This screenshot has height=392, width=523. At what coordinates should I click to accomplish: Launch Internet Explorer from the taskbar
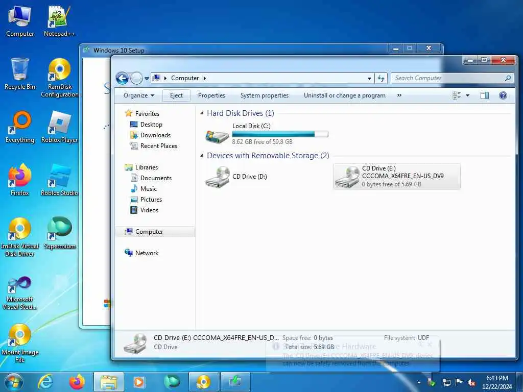(x=45, y=382)
